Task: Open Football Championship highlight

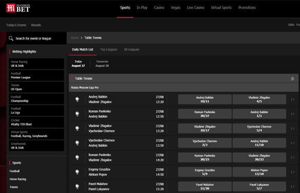Action: pyautogui.click(x=36, y=99)
